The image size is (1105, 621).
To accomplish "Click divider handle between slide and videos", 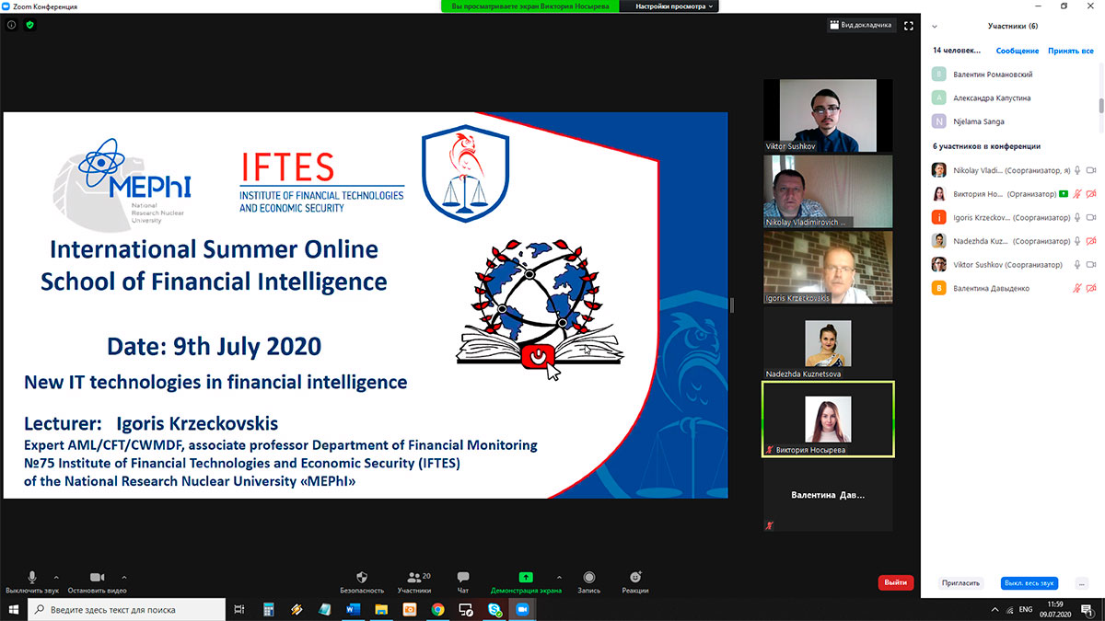I will coord(732,305).
